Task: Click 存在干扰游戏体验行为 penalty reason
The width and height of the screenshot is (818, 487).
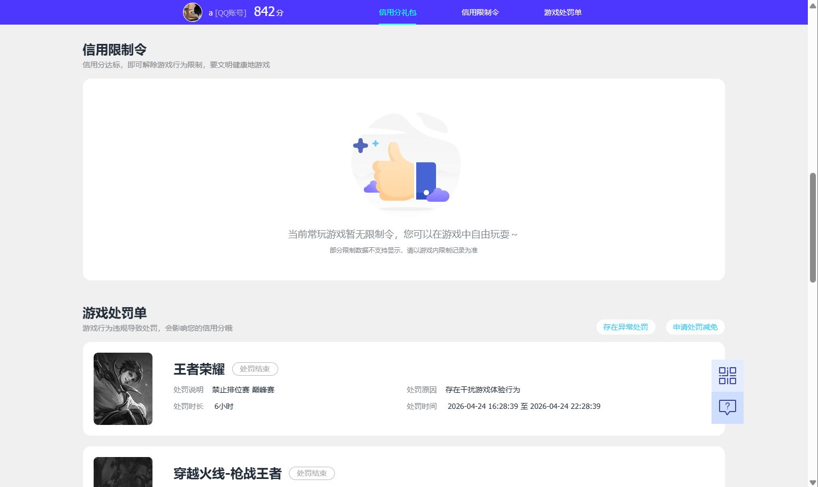Action: point(483,390)
